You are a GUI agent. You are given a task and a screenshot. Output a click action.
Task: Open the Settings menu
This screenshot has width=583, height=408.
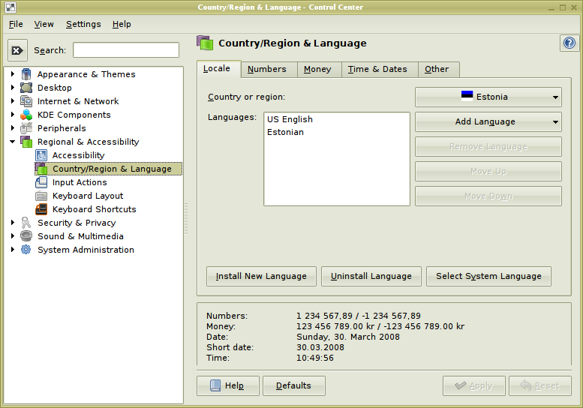pos(83,24)
